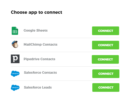Click the divider line below Pipedrive Contacts row
This screenshot has width=130, height=108.
click(65, 67)
